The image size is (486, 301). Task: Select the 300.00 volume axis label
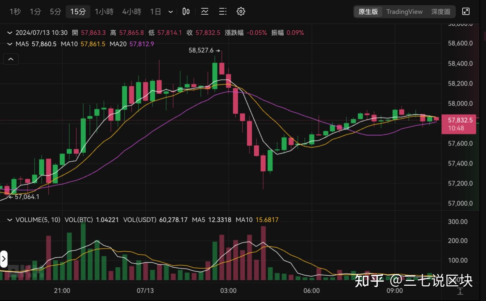(x=458, y=222)
